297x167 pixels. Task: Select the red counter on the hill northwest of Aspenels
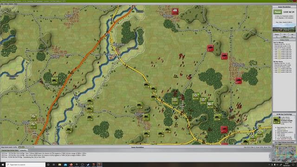click(x=210, y=48)
